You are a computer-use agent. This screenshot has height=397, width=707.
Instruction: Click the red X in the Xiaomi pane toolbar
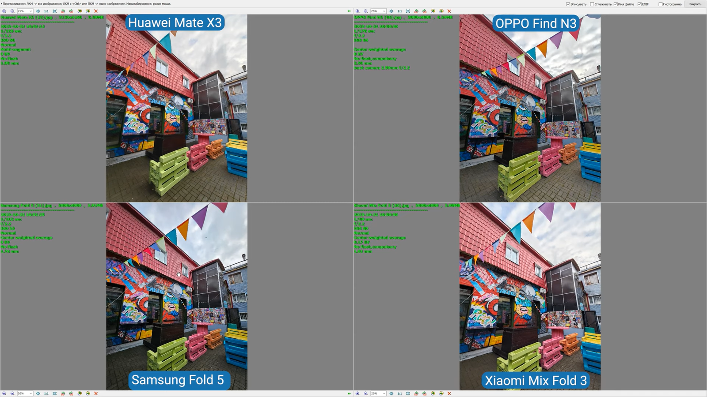[x=449, y=393]
